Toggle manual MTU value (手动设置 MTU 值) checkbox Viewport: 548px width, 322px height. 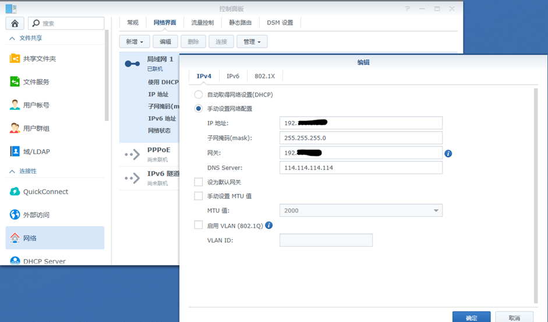pyautogui.click(x=199, y=196)
